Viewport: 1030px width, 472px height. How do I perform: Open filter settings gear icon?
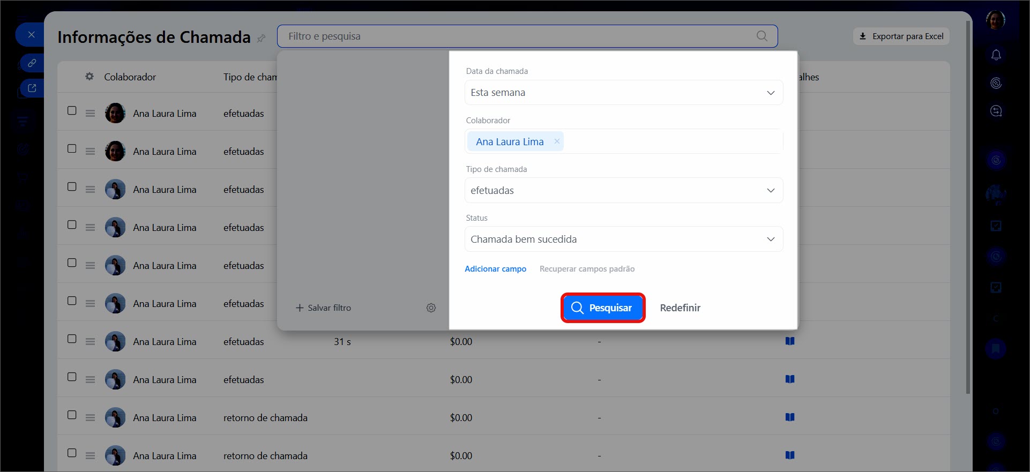pos(431,308)
